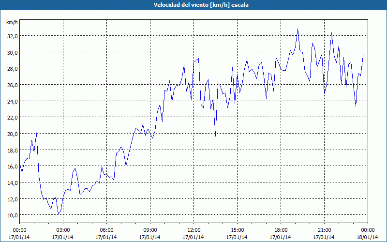Click the 22,0 y-axis value
Image resolution: width=387 pixels, height=242 pixels.
[13, 118]
